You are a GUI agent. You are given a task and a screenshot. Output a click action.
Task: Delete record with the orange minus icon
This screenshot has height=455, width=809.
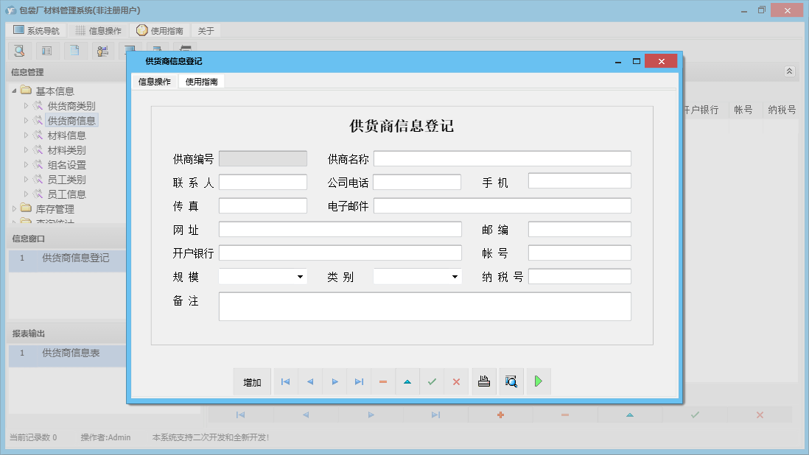point(383,382)
